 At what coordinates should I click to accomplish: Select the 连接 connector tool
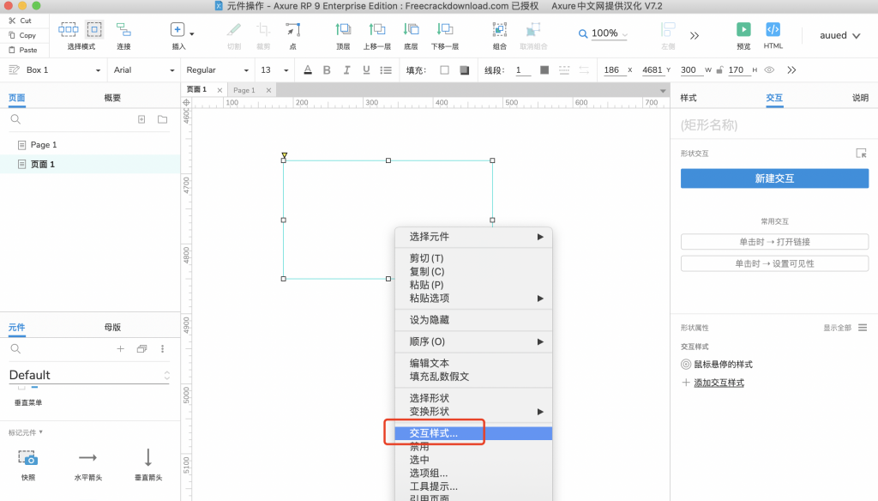pos(123,30)
